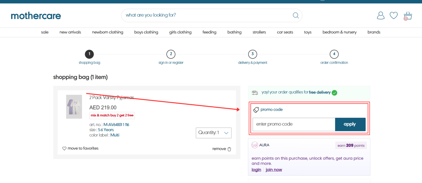Click the join now link
422x183 pixels.
click(x=274, y=170)
